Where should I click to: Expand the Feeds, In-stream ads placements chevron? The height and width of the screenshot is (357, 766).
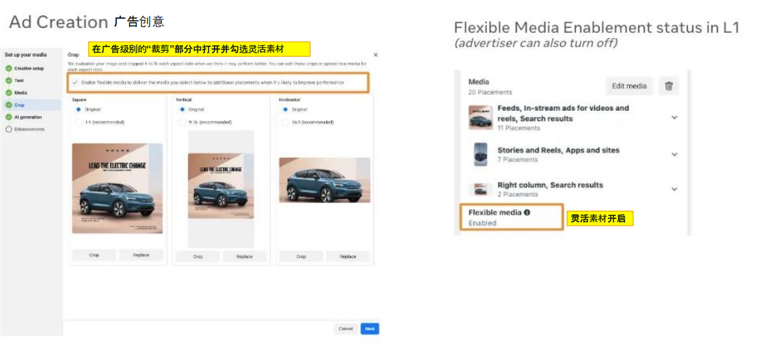(x=674, y=118)
